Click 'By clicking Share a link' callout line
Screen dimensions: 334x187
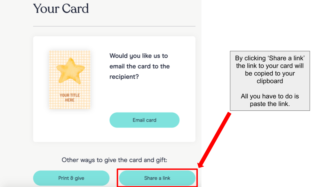270,58
